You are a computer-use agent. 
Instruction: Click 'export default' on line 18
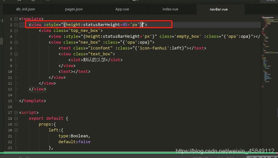tap(46, 118)
